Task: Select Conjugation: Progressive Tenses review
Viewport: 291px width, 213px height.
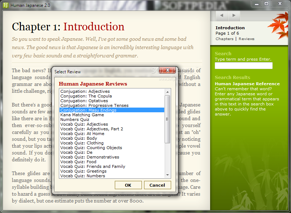Action: coord(112,105)
